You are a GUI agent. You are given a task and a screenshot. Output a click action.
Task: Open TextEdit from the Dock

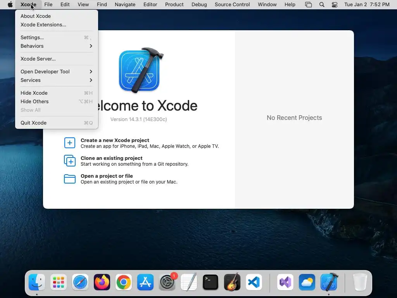coord(189,282)
